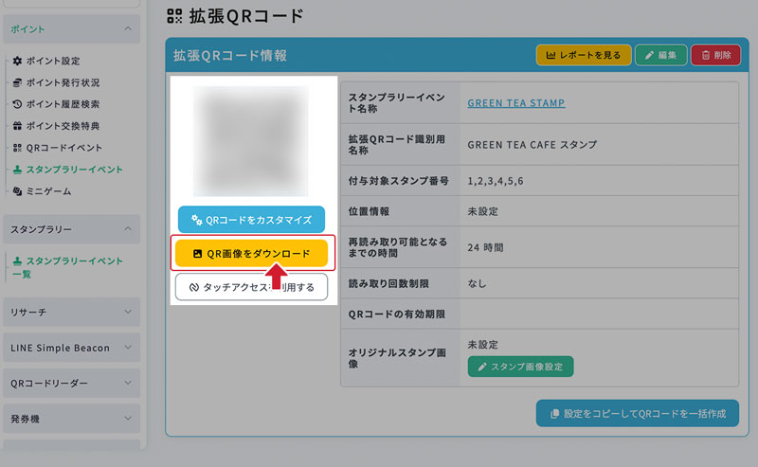This screenshot has height=467, width=758.
Task: Select スタンプラリーイベント in the ポイント menu
Action: tap(73, 170)
